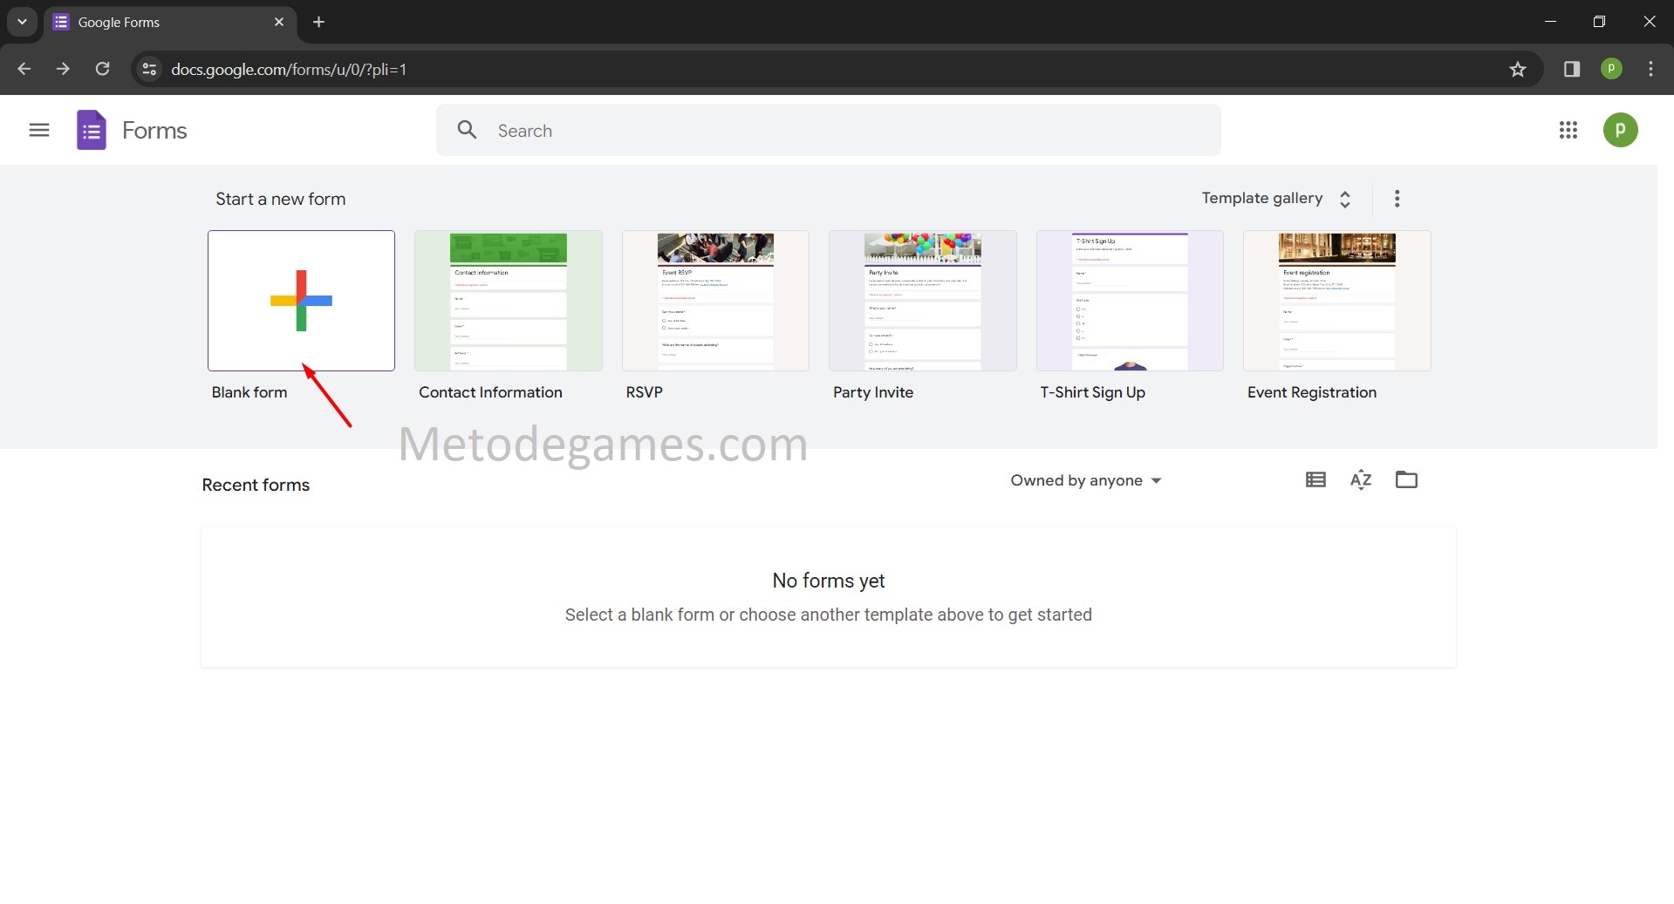Image resolution: width=1674 pixels, height=904 pixels.
Task: Open the Chrome three-dot menu
Action: (x=1650, y=69)
